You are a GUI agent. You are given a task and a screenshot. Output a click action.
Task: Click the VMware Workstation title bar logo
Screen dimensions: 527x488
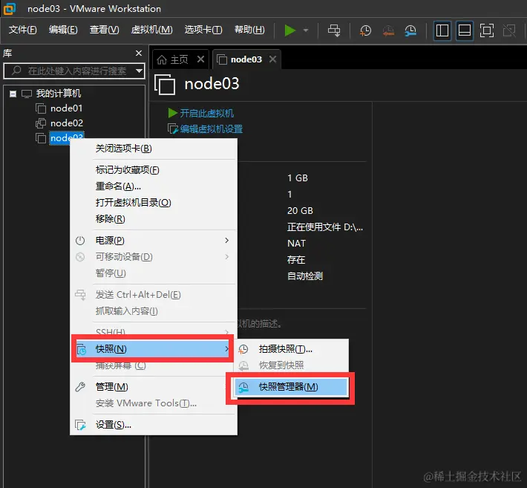pos(10,8)
